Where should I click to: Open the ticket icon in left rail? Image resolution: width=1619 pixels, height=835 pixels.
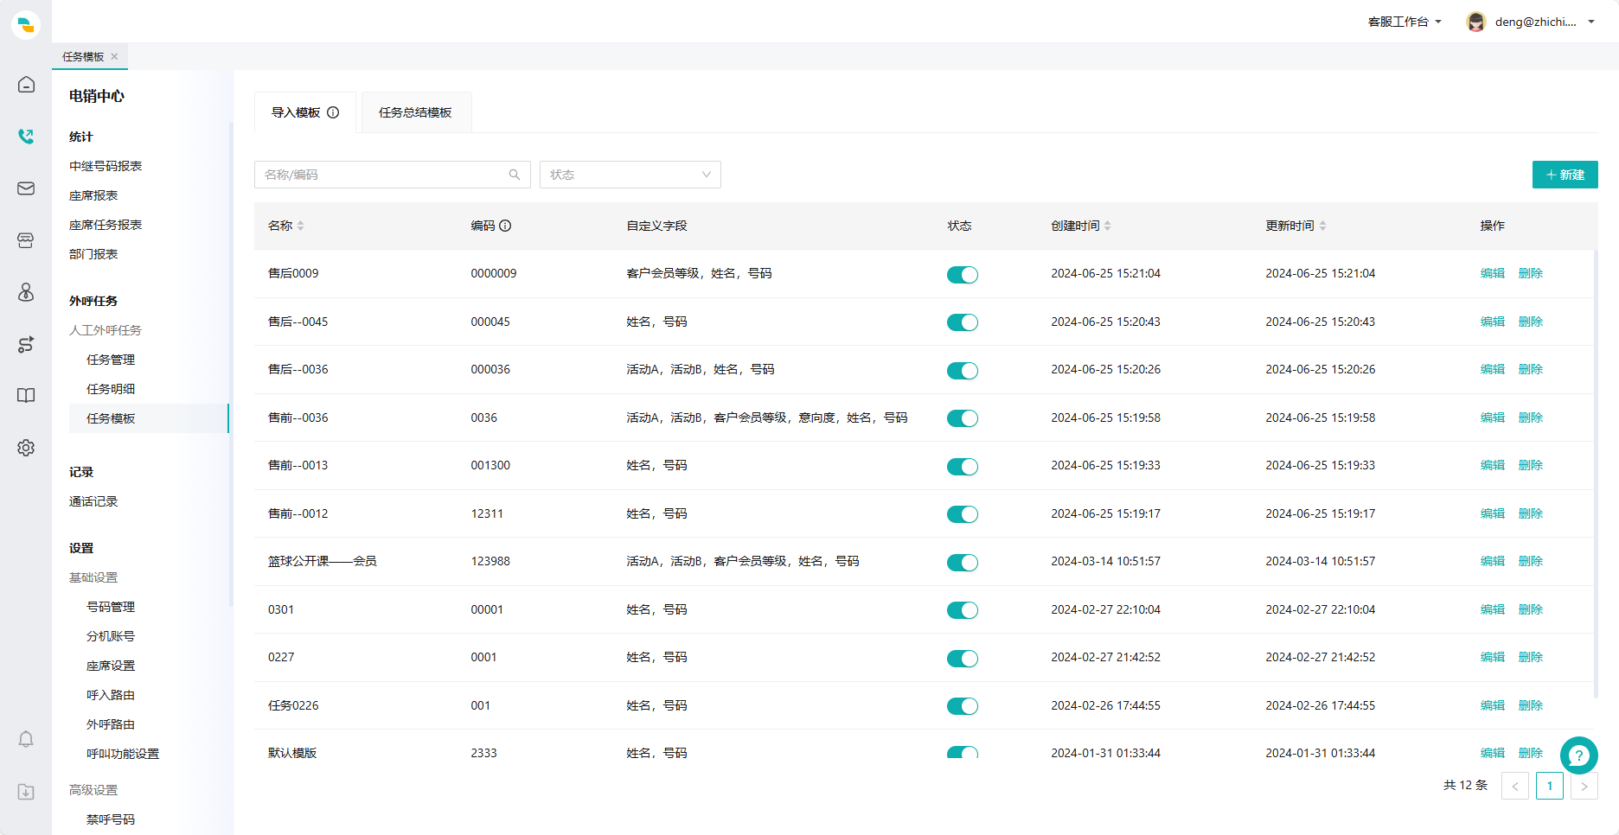(x=26, y=240)
